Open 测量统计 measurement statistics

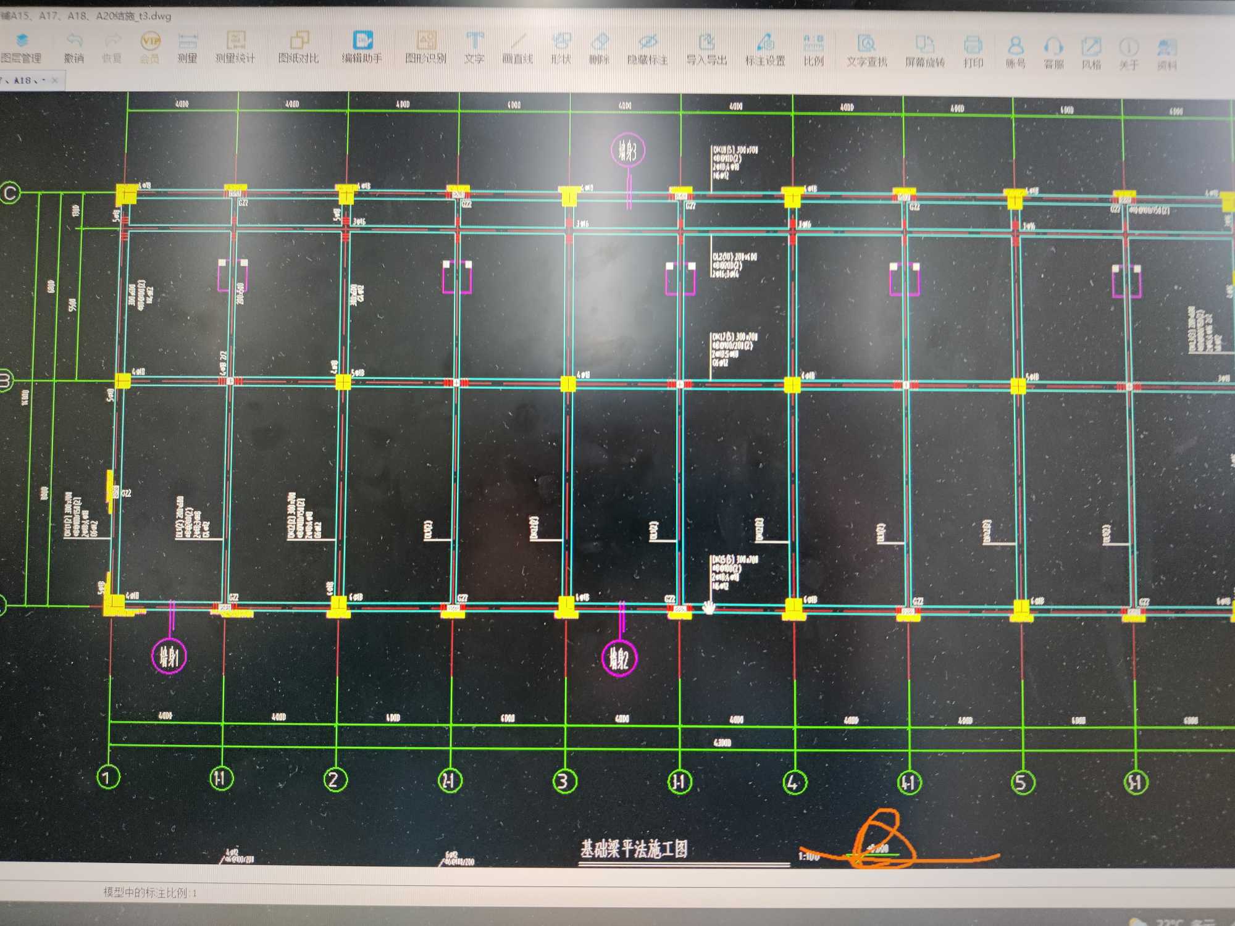click(235, 48)
